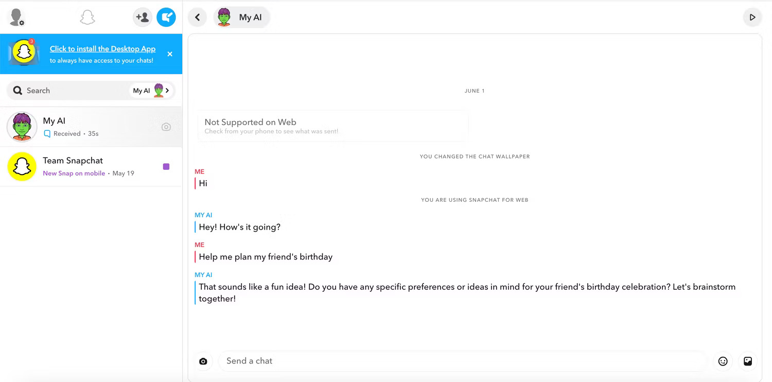Open the emoji picker in the chat bar
Screen dimensions: 772x382
pos(723,361)
